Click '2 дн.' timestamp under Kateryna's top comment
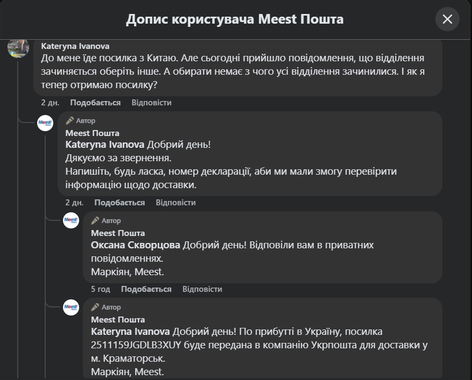Screen dimensions: 472x380 pos(50,103)
